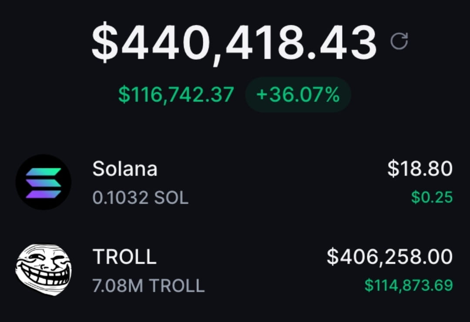Select the $440,418.43 total balance
This screenshot has height=322, width=470.
(234, 43)
